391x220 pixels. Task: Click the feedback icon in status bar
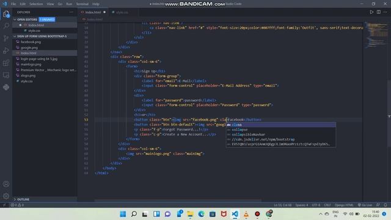(x=378, y=205)
